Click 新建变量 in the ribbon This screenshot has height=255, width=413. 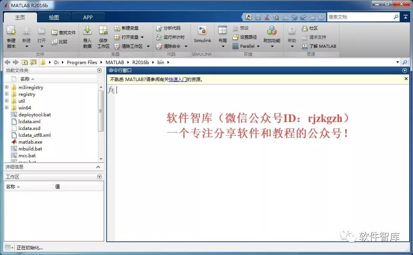(126, 28)
